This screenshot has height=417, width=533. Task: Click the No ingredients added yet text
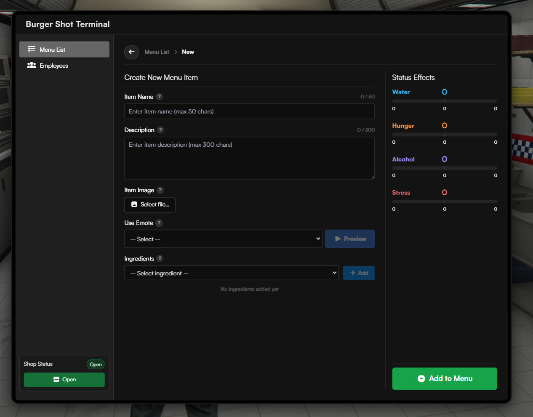(250, 289)
